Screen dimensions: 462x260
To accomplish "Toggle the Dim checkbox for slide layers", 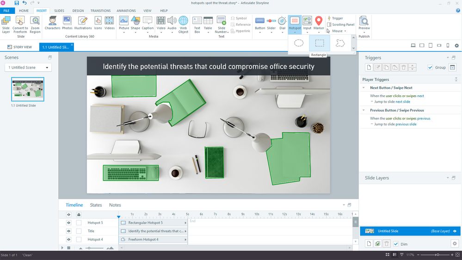I will click(x=396, y=244).
